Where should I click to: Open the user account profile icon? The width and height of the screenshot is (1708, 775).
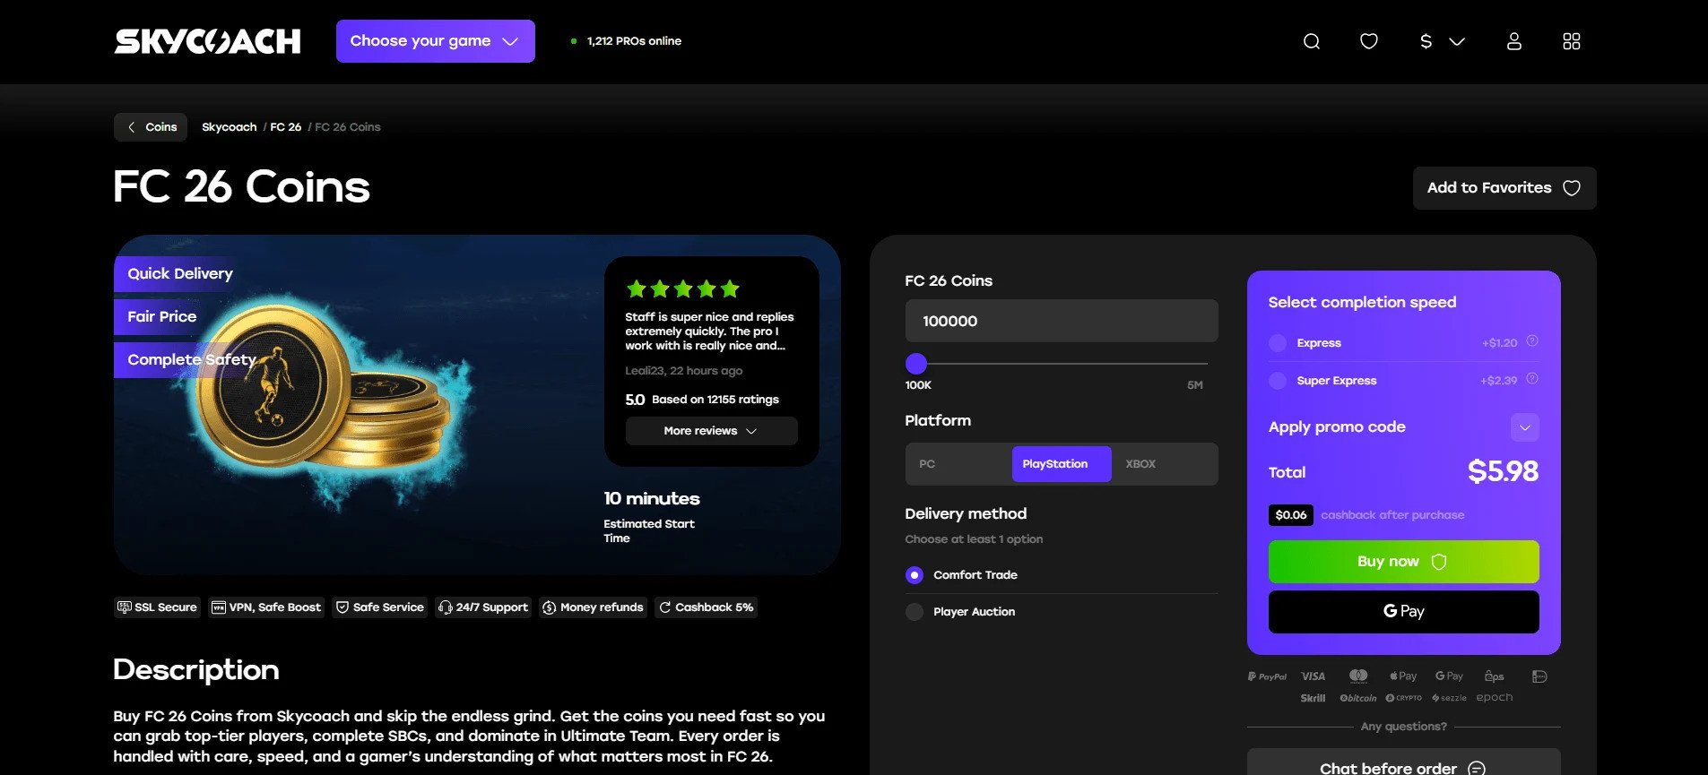[1513, 41]
